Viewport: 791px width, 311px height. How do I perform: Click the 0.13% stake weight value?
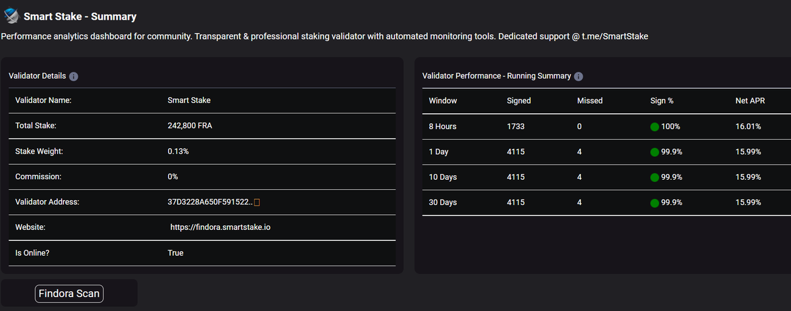179,152
